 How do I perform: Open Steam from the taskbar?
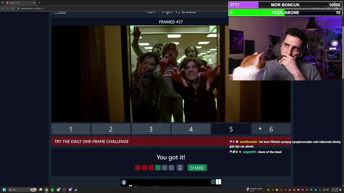pos(76,190)
